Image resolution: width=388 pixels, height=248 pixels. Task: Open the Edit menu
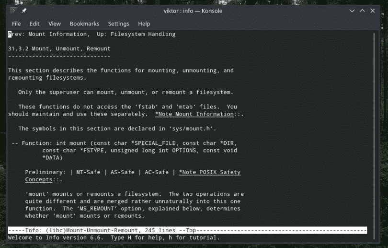pos(34,24)
